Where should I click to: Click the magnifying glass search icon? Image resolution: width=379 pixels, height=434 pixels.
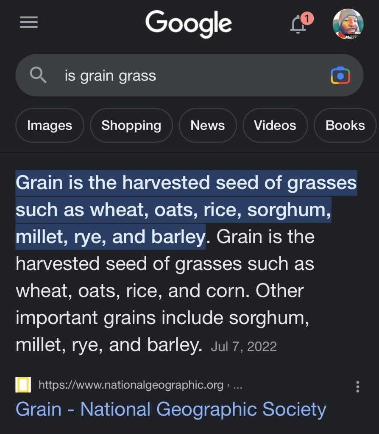click(38, 76)
